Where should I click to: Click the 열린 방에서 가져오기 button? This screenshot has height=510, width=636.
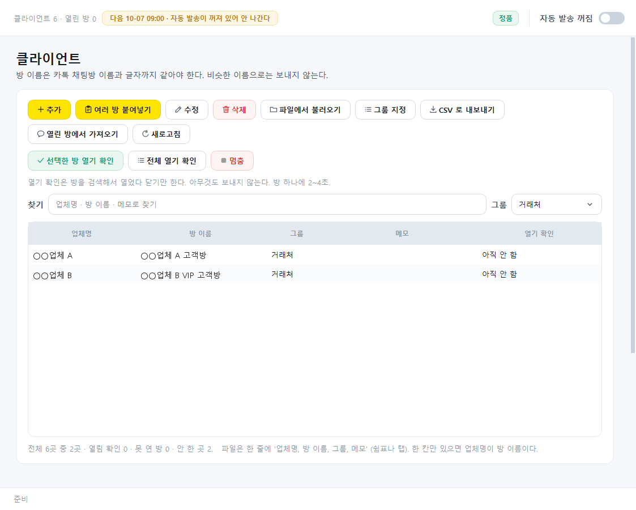tap(78, 134)
